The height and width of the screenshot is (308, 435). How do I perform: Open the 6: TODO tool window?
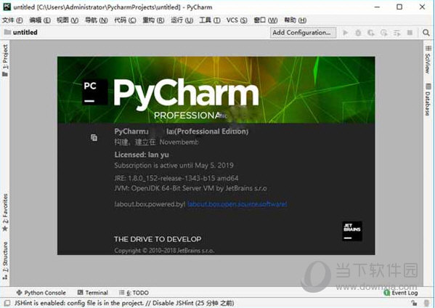[x=134, y=293]
